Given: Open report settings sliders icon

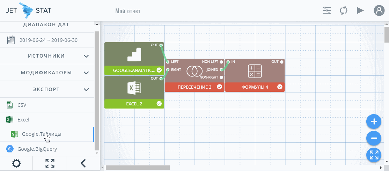Looking at the screenshot, I should 327,10.
